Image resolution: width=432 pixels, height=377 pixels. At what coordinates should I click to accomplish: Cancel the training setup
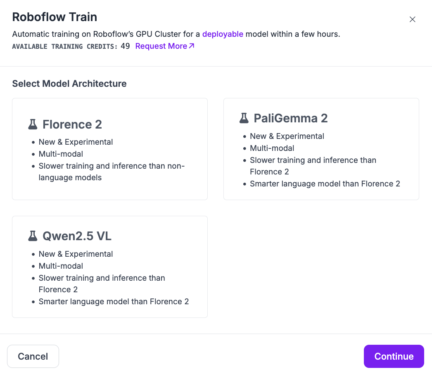pyautogui.click(x=33, y=356)
